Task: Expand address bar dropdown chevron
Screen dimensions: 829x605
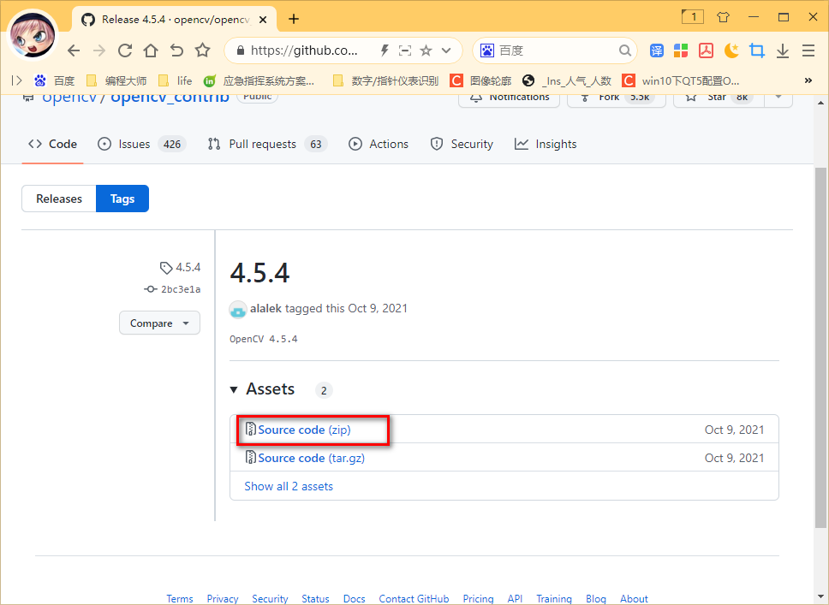Action: click(446, 50)
